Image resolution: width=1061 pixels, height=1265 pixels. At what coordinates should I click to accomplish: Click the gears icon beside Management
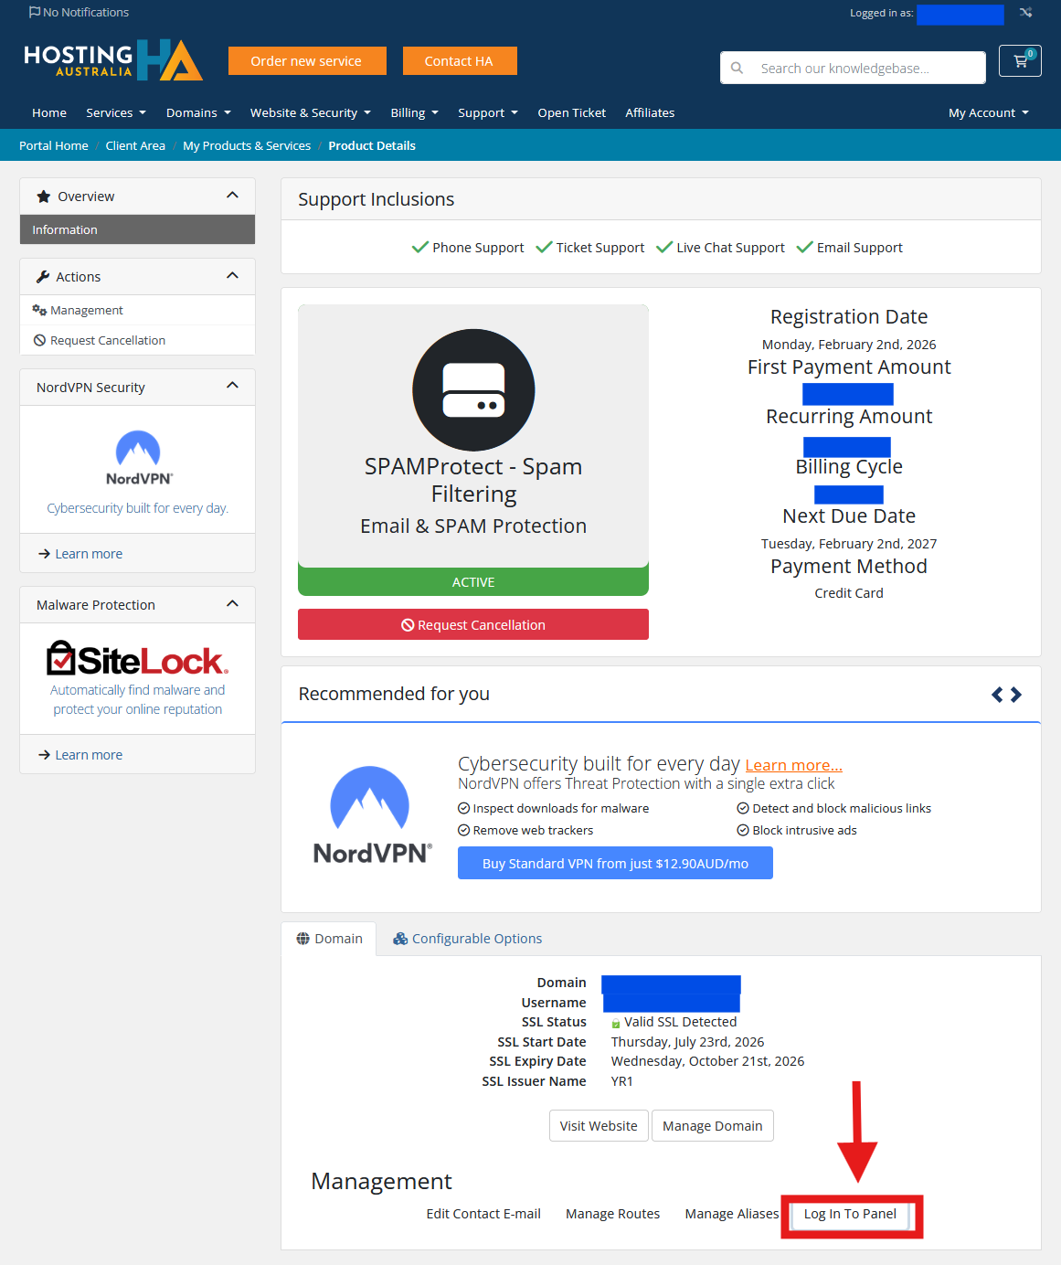pos(39,310)
